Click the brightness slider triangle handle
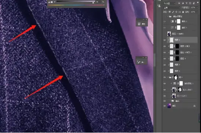Image resolution: width=201 pixels, height=133 pixels. coord(93,3)
